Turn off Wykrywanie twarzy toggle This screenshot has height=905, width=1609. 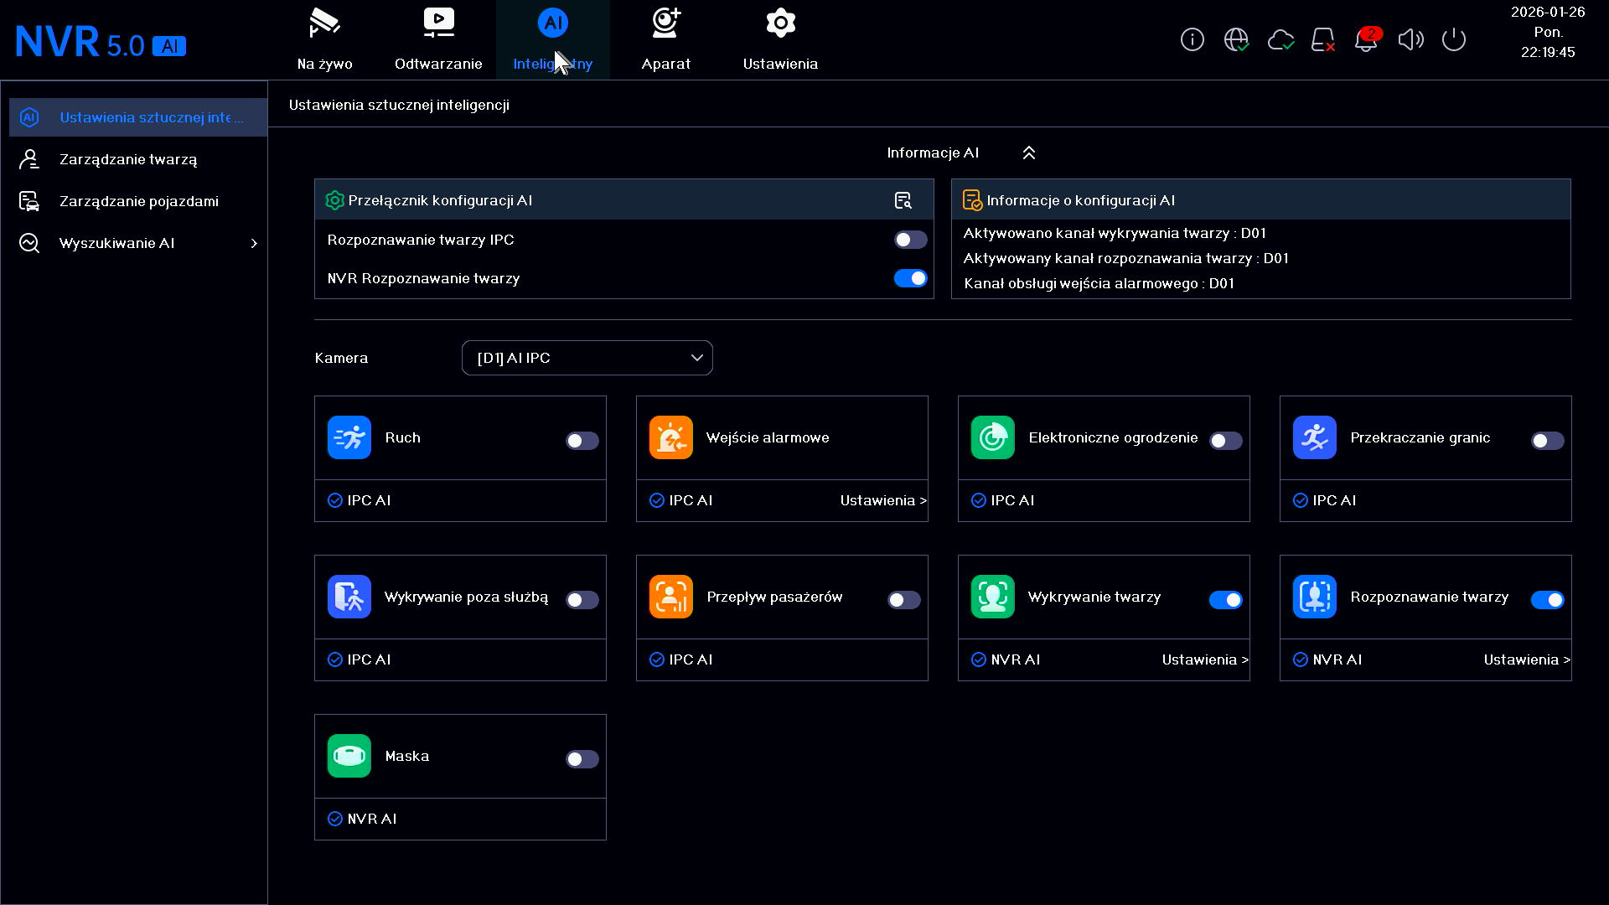tap(1225, 600)
